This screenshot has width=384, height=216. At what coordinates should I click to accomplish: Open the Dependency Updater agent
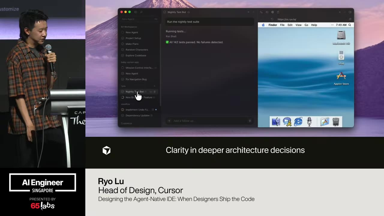(139, 115)
